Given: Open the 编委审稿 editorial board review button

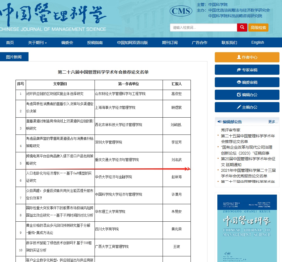Looking at the screenshot, I should pyautogui.click(x=247, y=82).
